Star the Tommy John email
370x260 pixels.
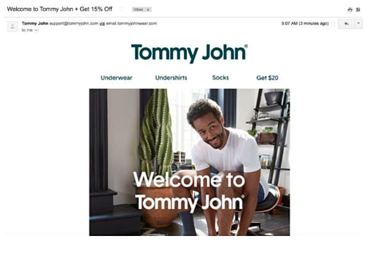click(333, 24)
